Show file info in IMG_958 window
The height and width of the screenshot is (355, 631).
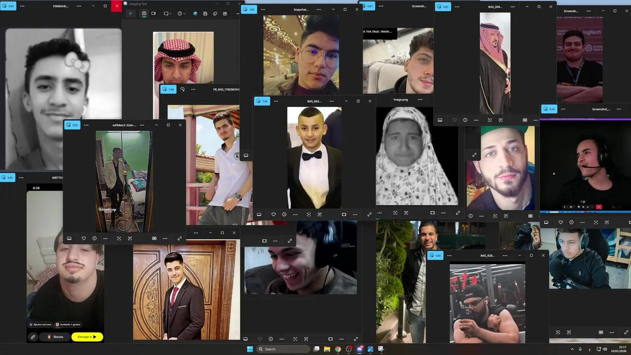pos(465,120)
